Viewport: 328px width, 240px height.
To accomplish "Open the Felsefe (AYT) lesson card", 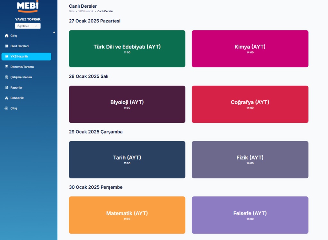I will tap(250, 215).
